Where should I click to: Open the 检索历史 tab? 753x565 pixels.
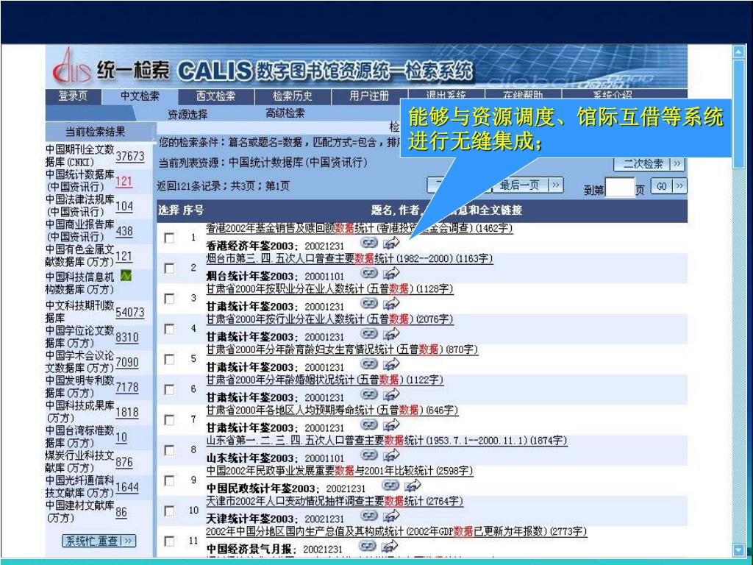[293, 96]
